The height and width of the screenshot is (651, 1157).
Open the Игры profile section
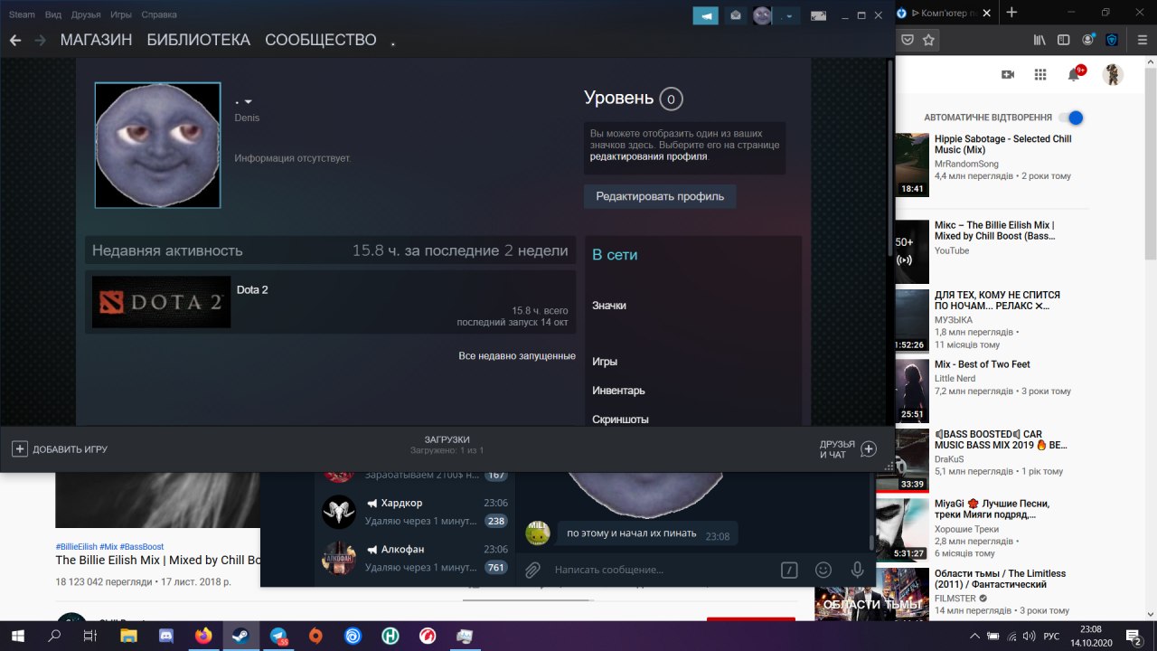coord(605,362)
